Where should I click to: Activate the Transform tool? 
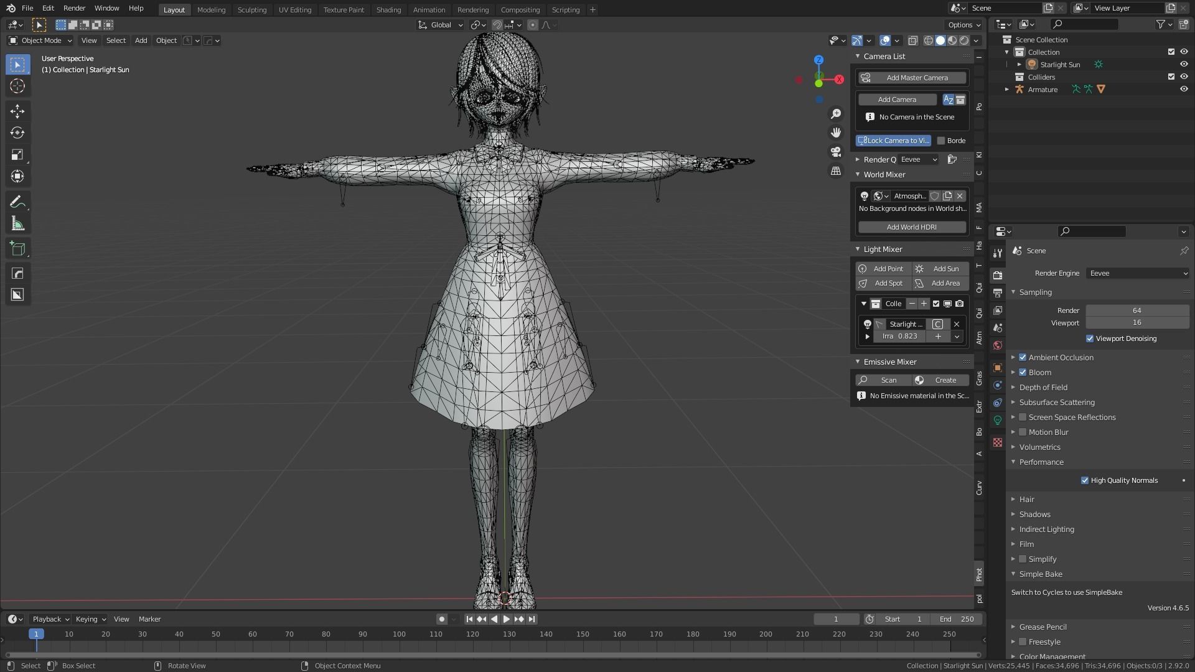17,176
